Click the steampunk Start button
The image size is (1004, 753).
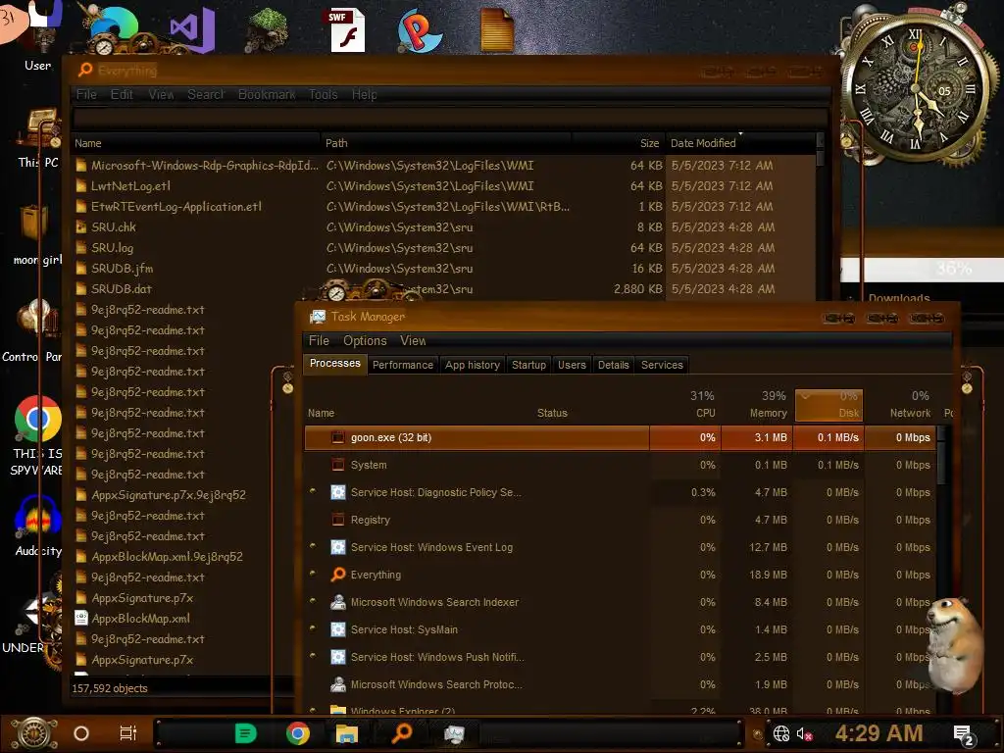click(34, 733)
